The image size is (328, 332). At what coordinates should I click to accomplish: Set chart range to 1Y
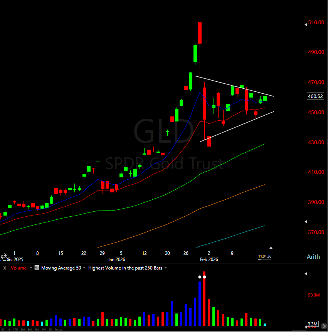[x=9, y=329]
